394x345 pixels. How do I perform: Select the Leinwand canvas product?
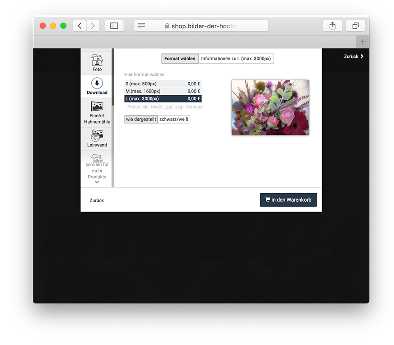point(97,138)
